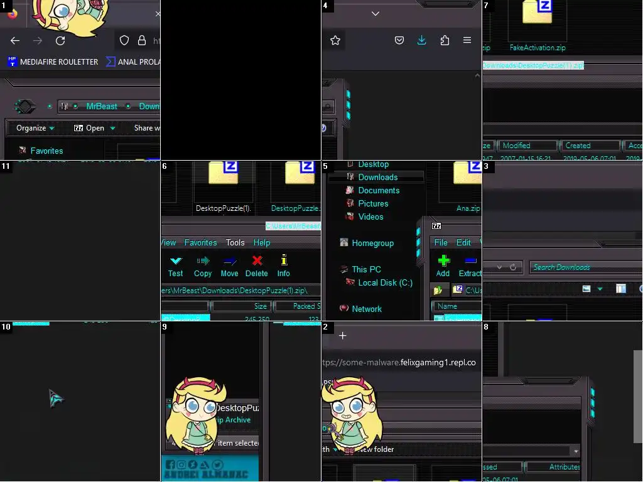The image size is (643, 482).
Task: Open the MEDIAFIRE ROULETTER bookmark
Action: point(53,62)
